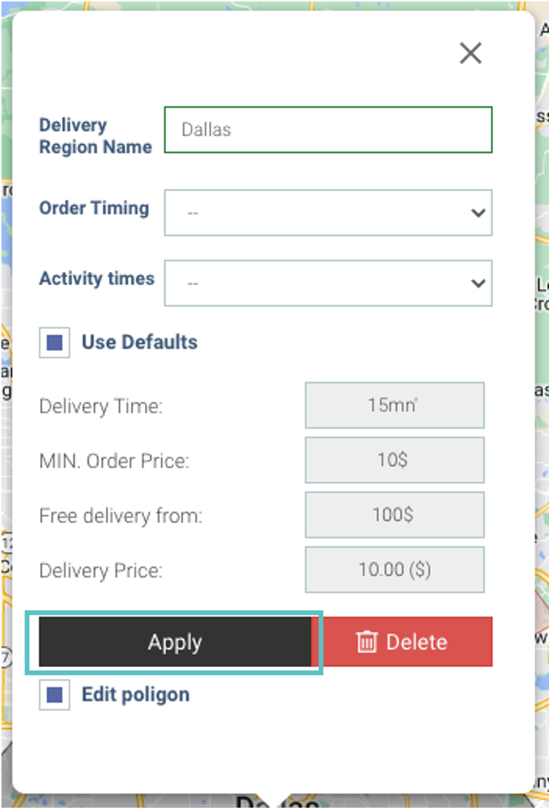
Task: Click the Free delivery from label
Action: pos(121,516)
